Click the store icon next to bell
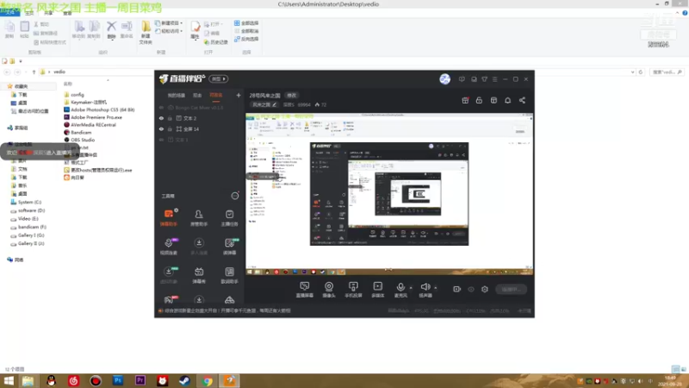The height and width of the screenshot is (388, 689). (x=493, y=100)
